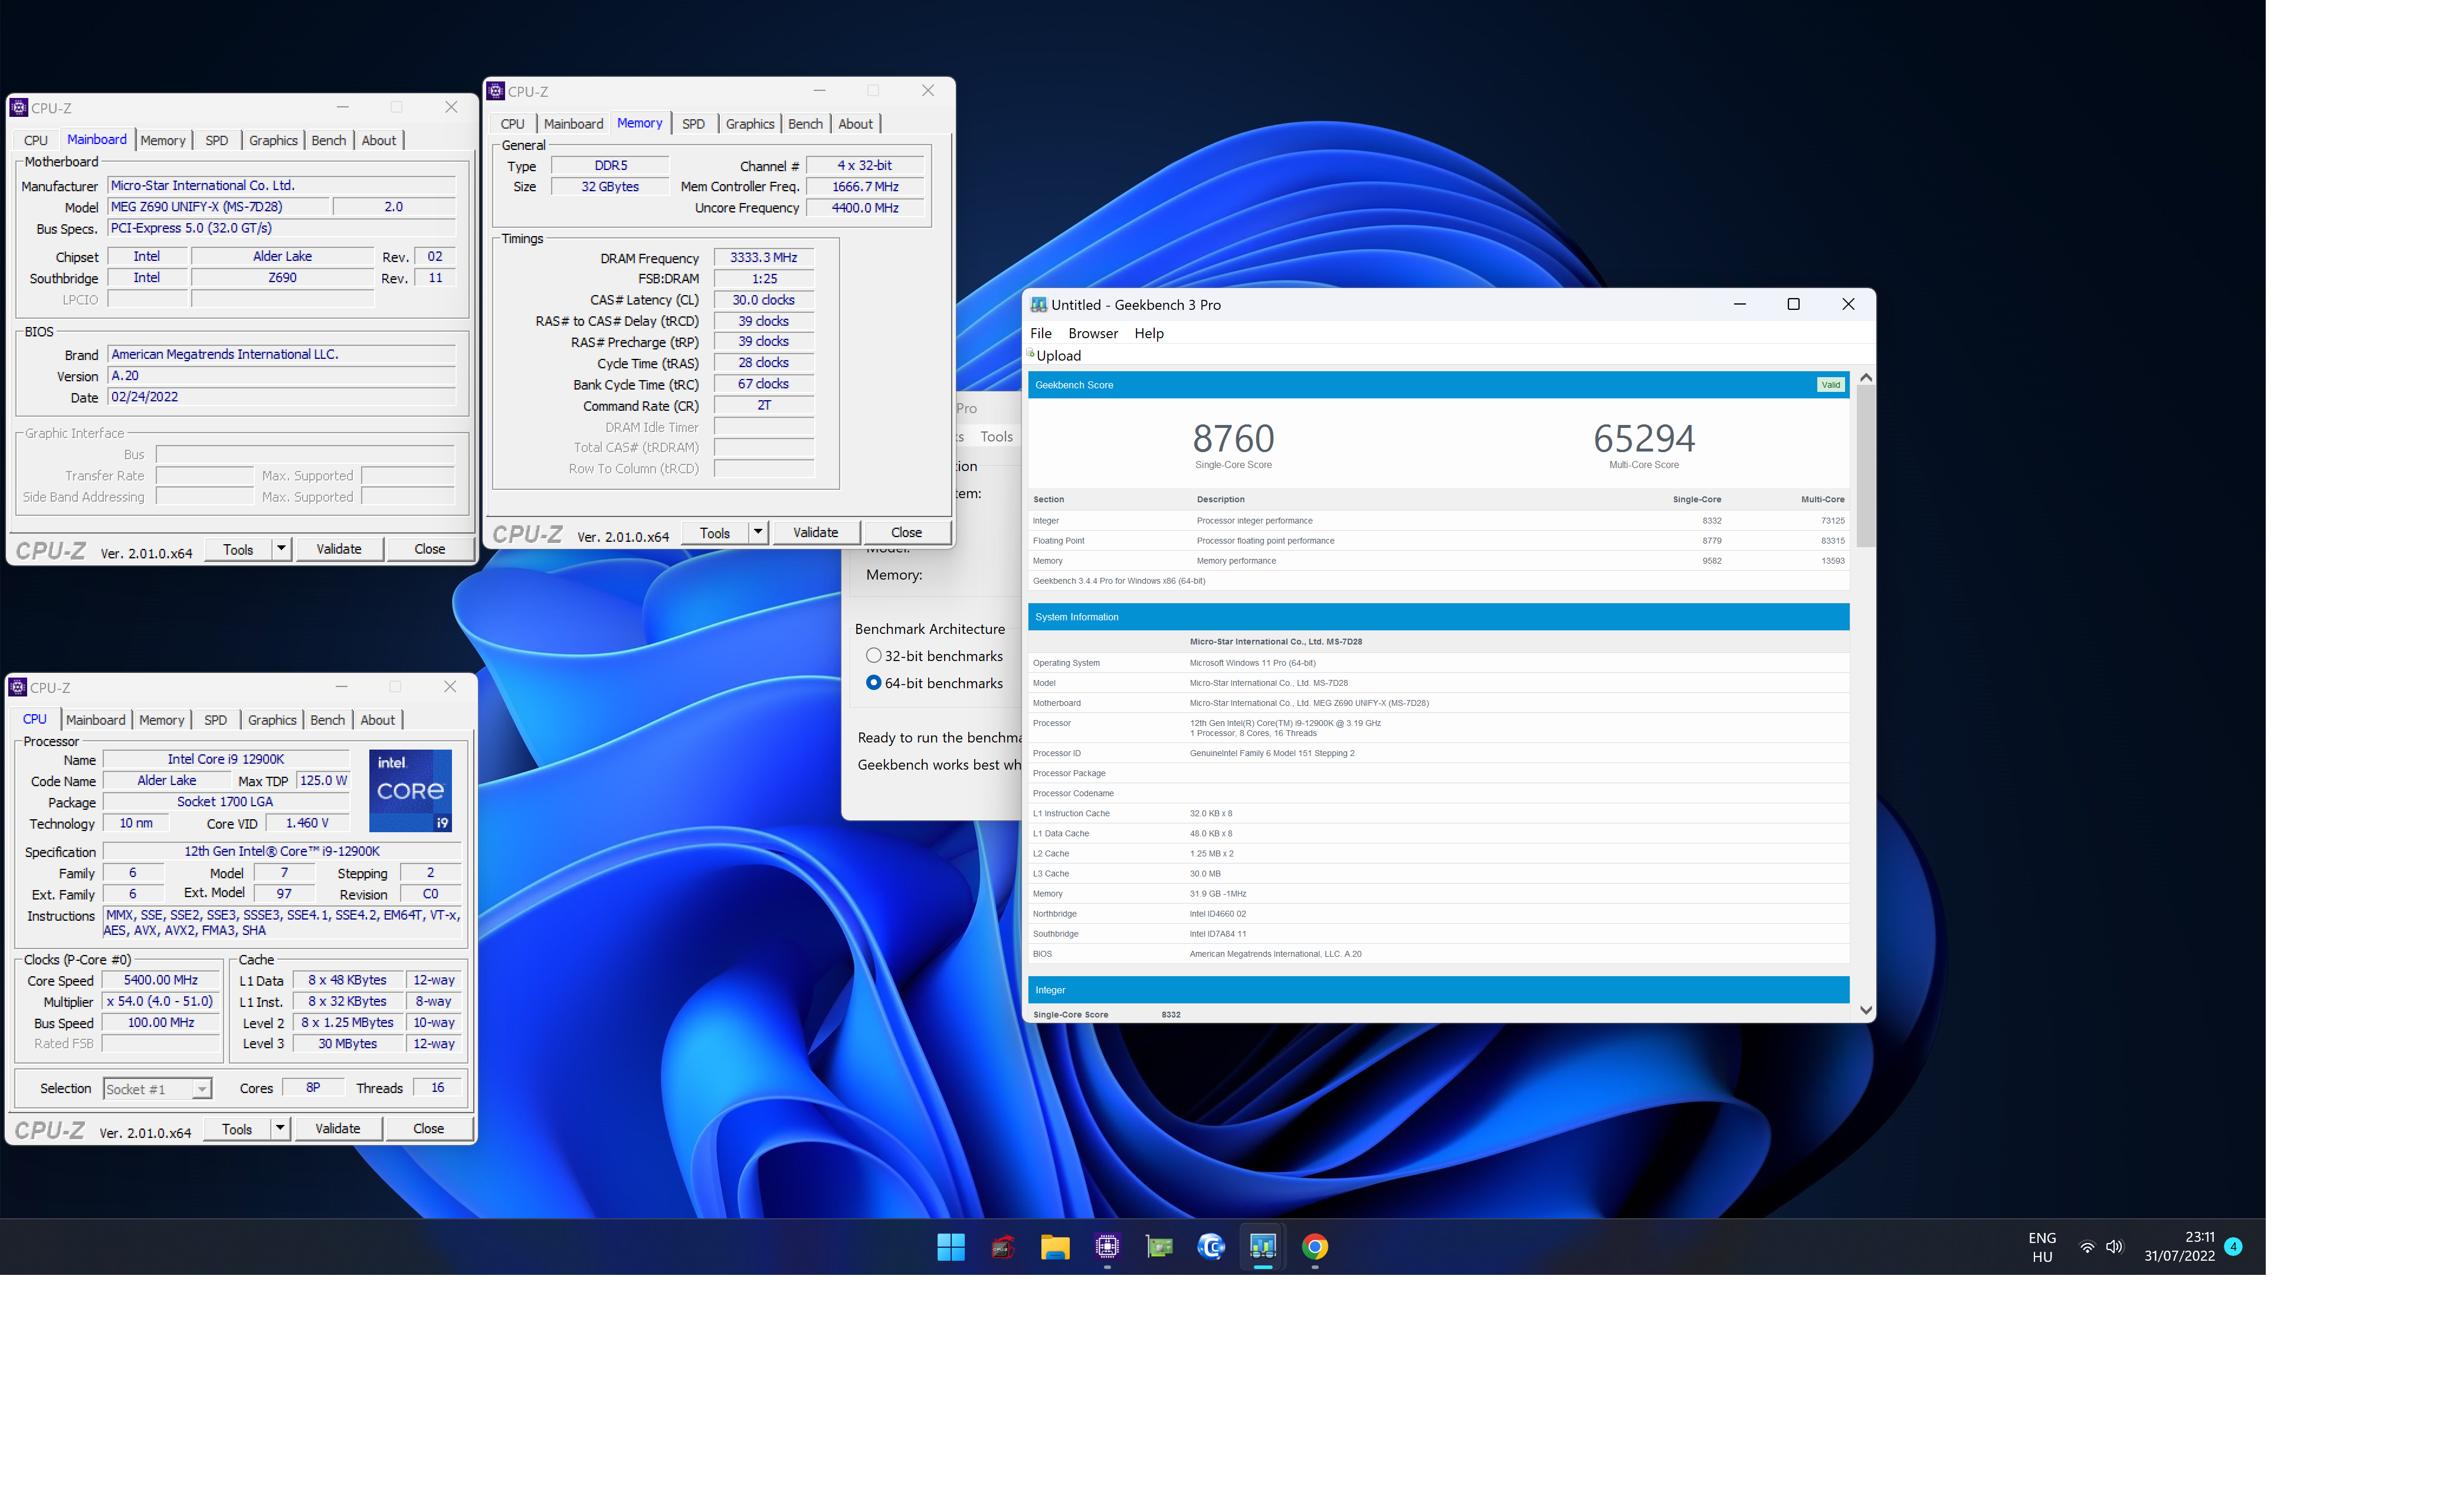Minimize the Mainboard CPU-Z window

coord(343,107)
